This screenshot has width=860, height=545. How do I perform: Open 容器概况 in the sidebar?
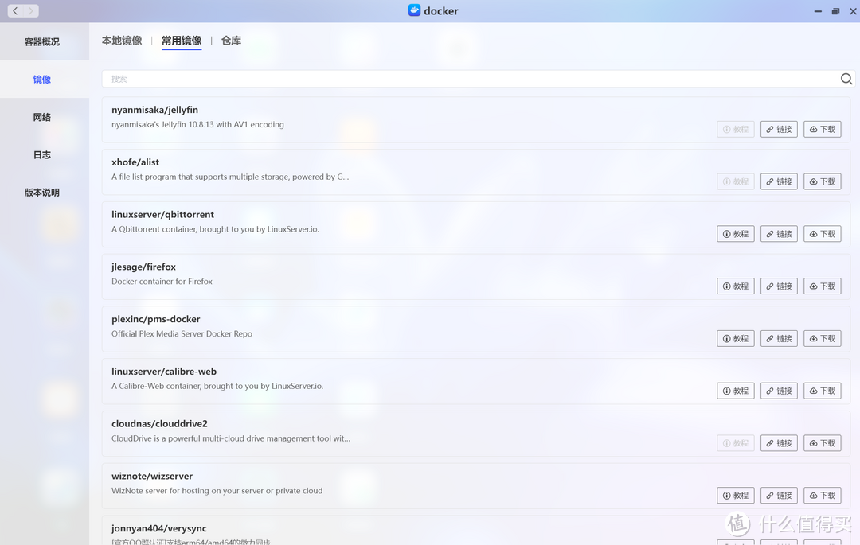[42, 41]
